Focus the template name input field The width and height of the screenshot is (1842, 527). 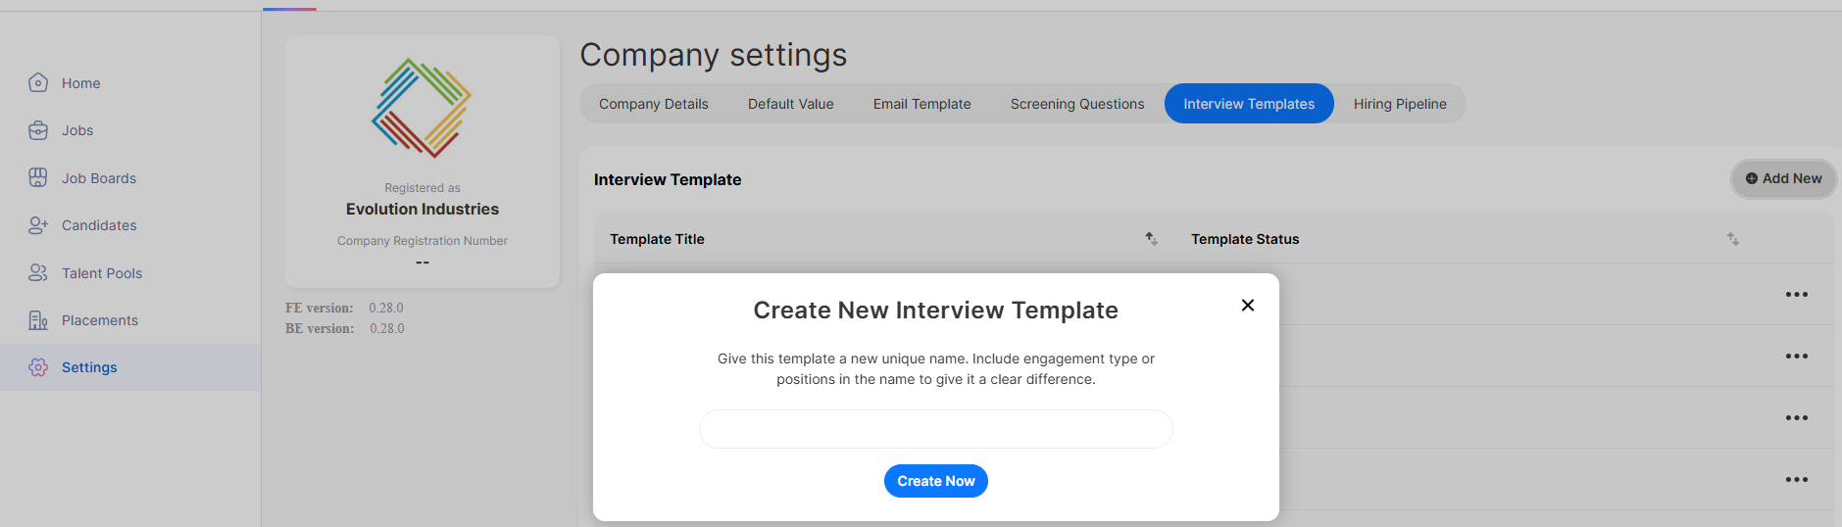click(x=936, y=429)
